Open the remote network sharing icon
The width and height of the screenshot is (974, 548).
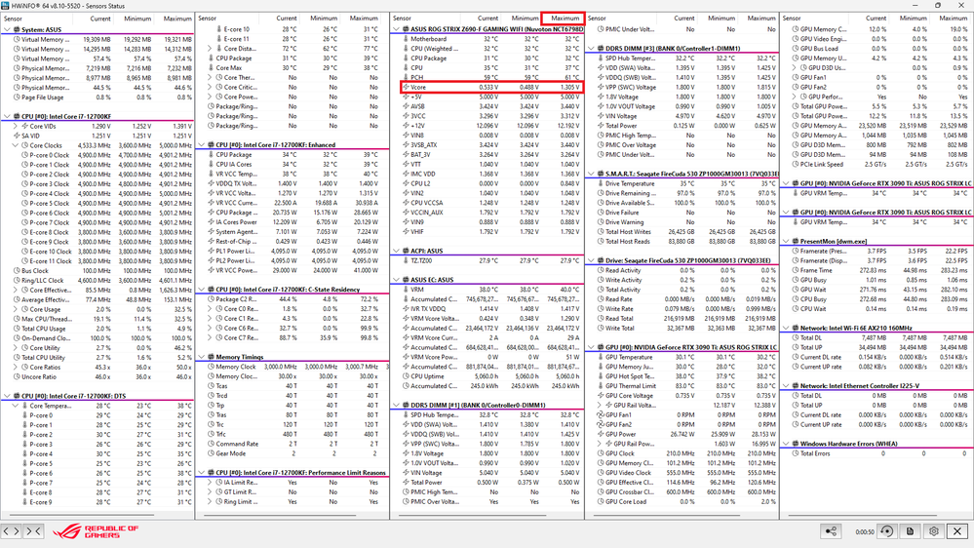click(x=831, y=531)
